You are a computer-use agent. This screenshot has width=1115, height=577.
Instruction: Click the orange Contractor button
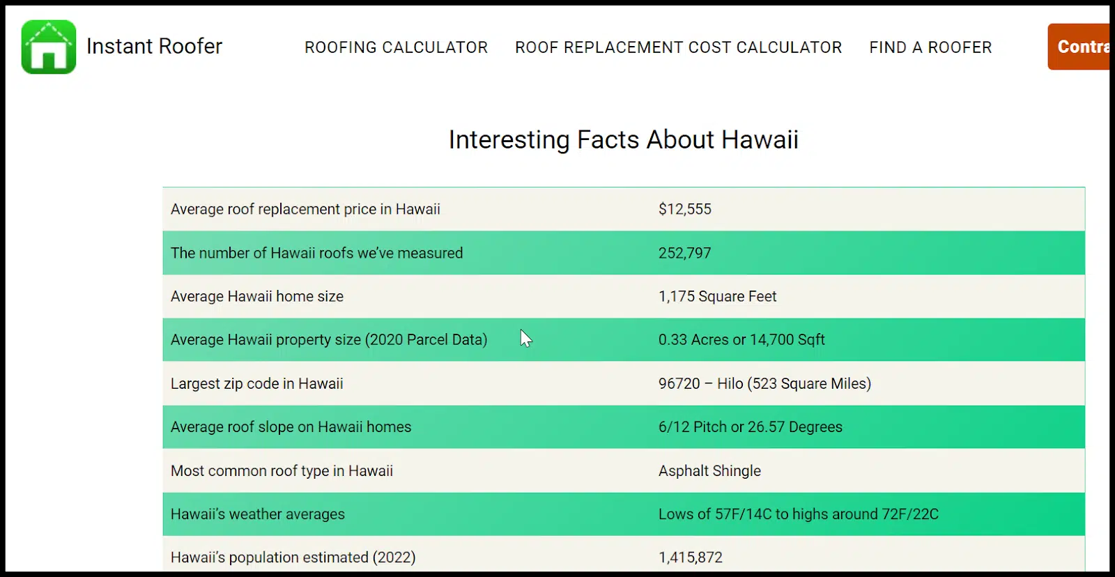[1079, 47]
